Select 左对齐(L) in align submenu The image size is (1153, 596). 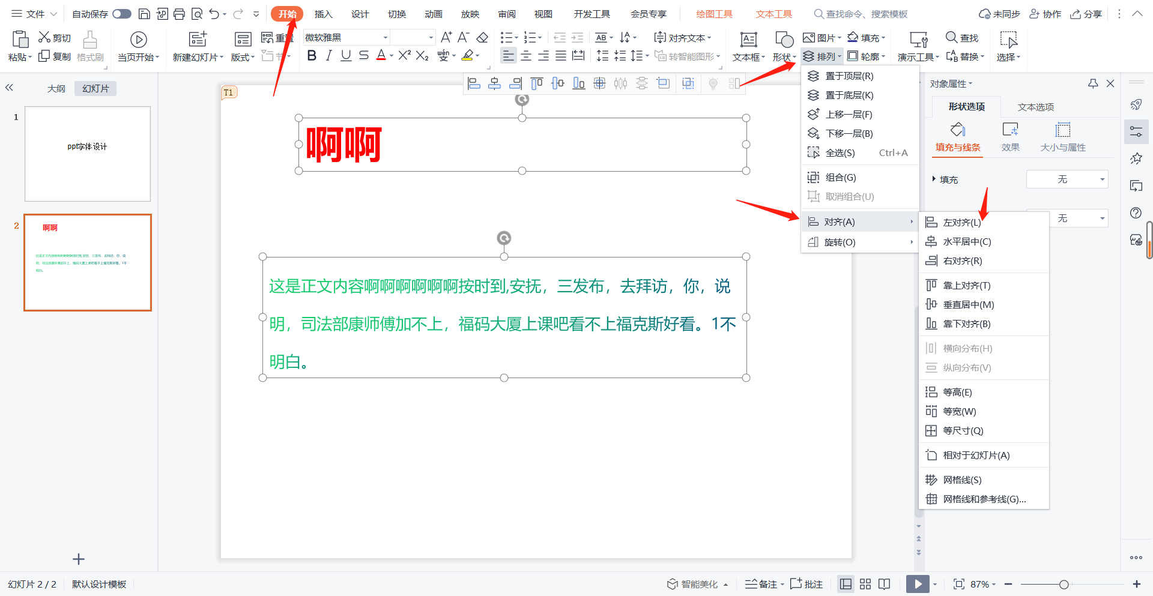coord(984,222)
